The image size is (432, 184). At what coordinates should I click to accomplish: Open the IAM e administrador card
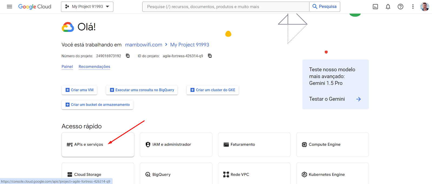click(x=176, y=145)
